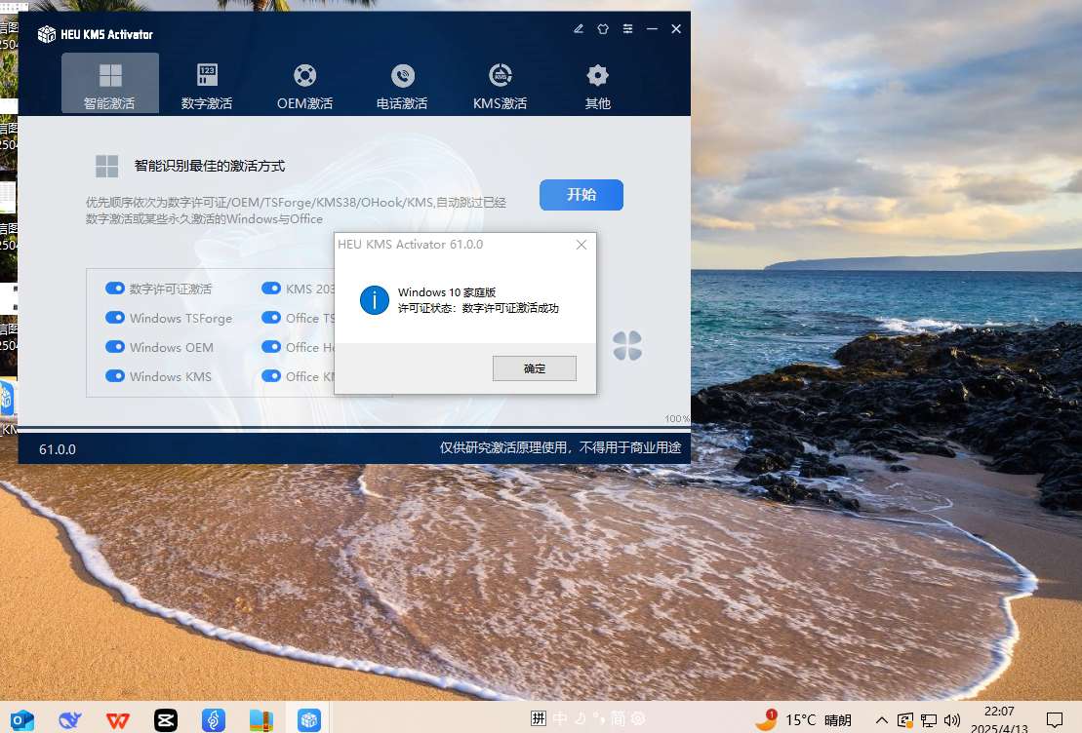This screenshot has height=733, width=1082.
Task: Open the 22:07 clock and date
Action: coord(999,719)
